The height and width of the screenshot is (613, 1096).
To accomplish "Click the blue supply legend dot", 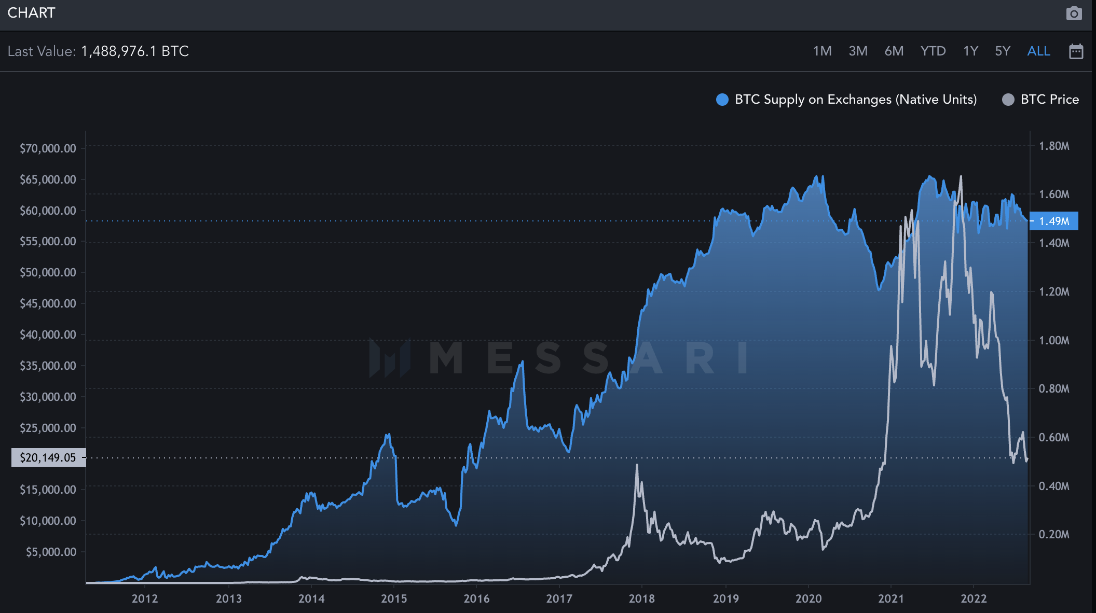I will point(722,100).
